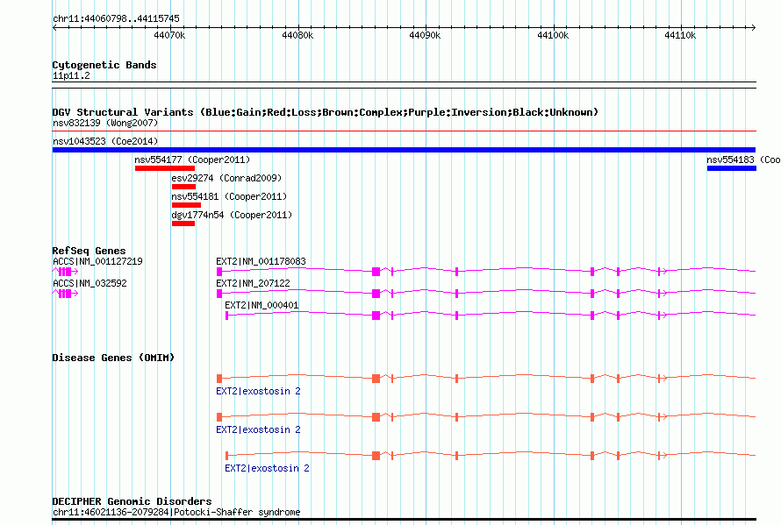This screenshot has width=781, height=525.
Task: Click first exon of bottom OMIM EXT2 transcript
Action: pyautogui.click(x=226, y=456)
